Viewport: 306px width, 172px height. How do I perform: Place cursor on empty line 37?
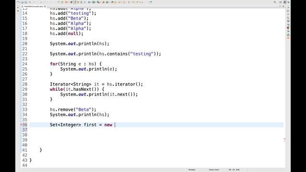pos(156,130)
